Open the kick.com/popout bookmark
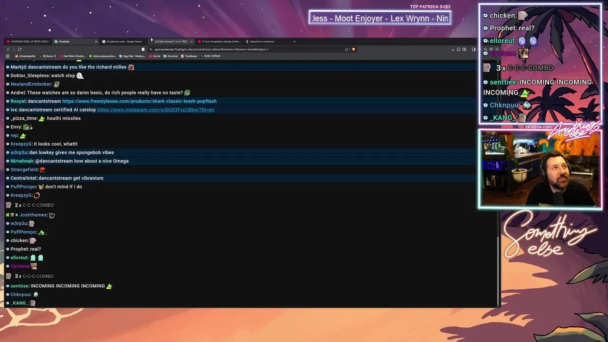Screen dimensions: 608x342 coord(103,56)
